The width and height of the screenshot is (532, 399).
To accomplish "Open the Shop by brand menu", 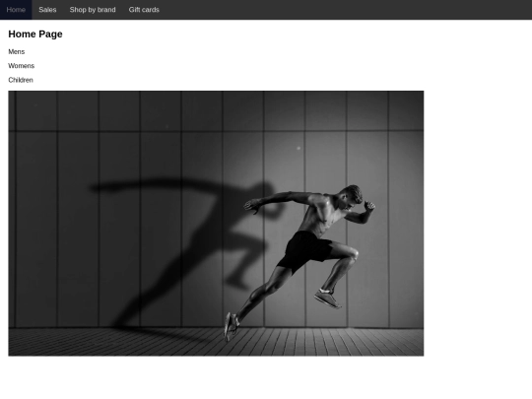I will click(x=93, y=10).
